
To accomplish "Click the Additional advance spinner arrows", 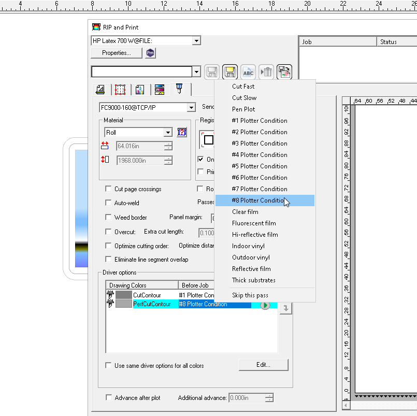I will pos(269,398).
